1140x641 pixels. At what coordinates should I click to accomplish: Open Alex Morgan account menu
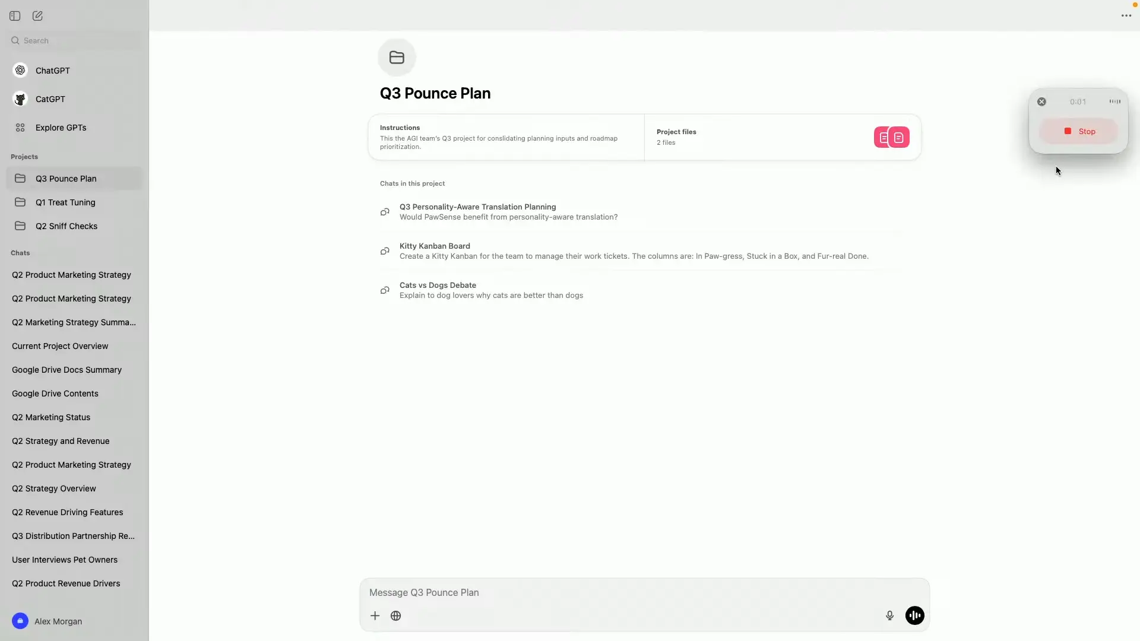click(x=58, y=621)
